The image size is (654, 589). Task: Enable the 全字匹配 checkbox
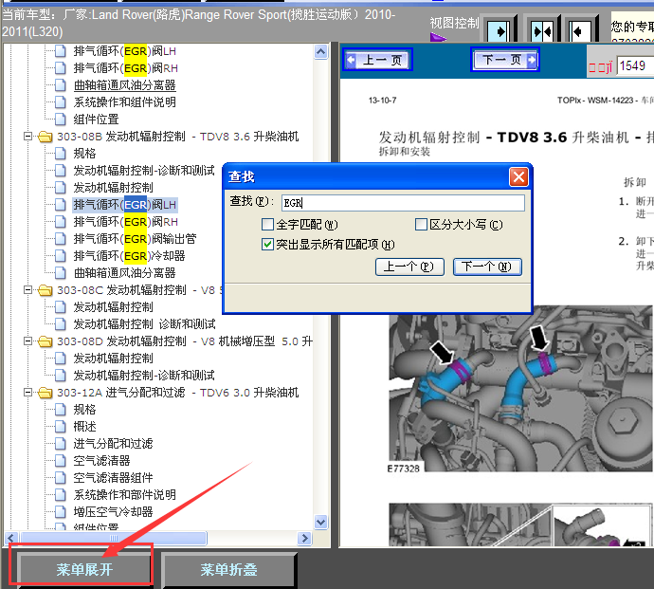tap(267, 225)
